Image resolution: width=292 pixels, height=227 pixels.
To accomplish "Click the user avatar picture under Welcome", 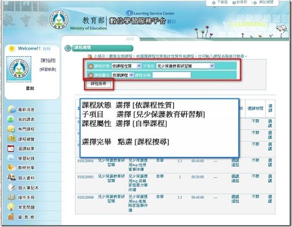I will click(x=19, y=69).
